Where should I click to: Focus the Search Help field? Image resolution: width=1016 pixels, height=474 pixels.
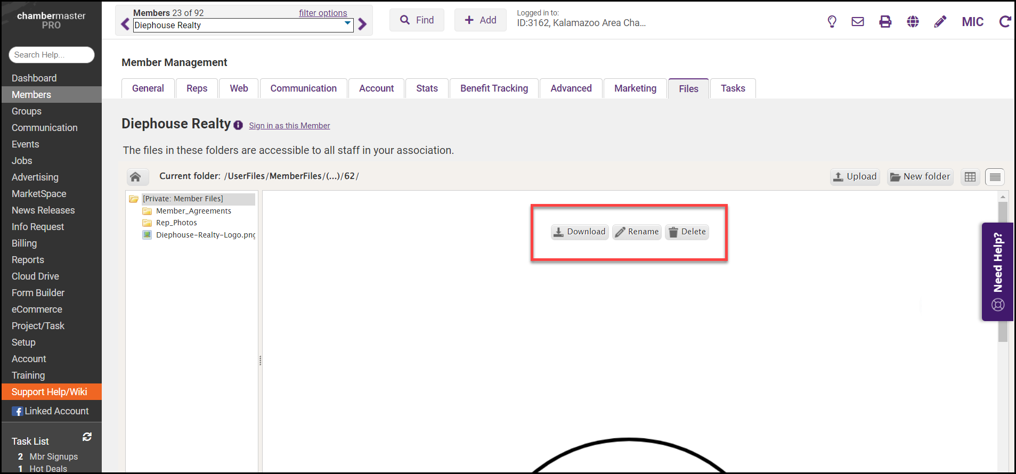pyautogui.click(x=52, y=55)
